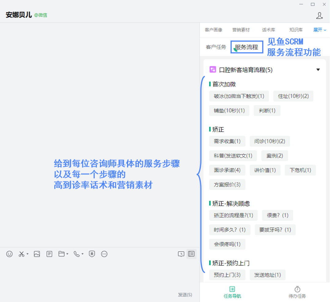Click the add member icon at top right
This screenshot has height=302, width=330.
(319, 15)
